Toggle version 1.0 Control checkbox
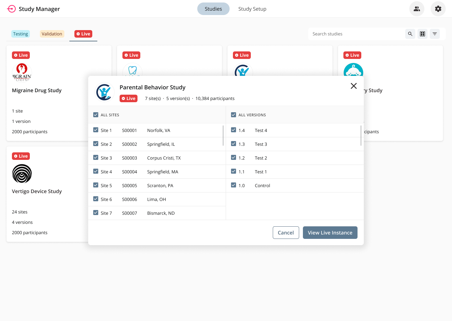452x321 pixels. coord(234,185)
